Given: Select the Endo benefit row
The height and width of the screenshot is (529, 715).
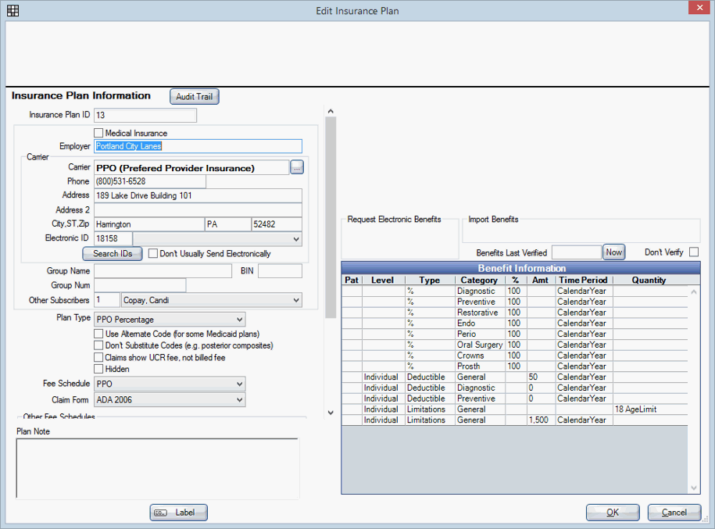Looking at the screenshot, I should 514,323.
